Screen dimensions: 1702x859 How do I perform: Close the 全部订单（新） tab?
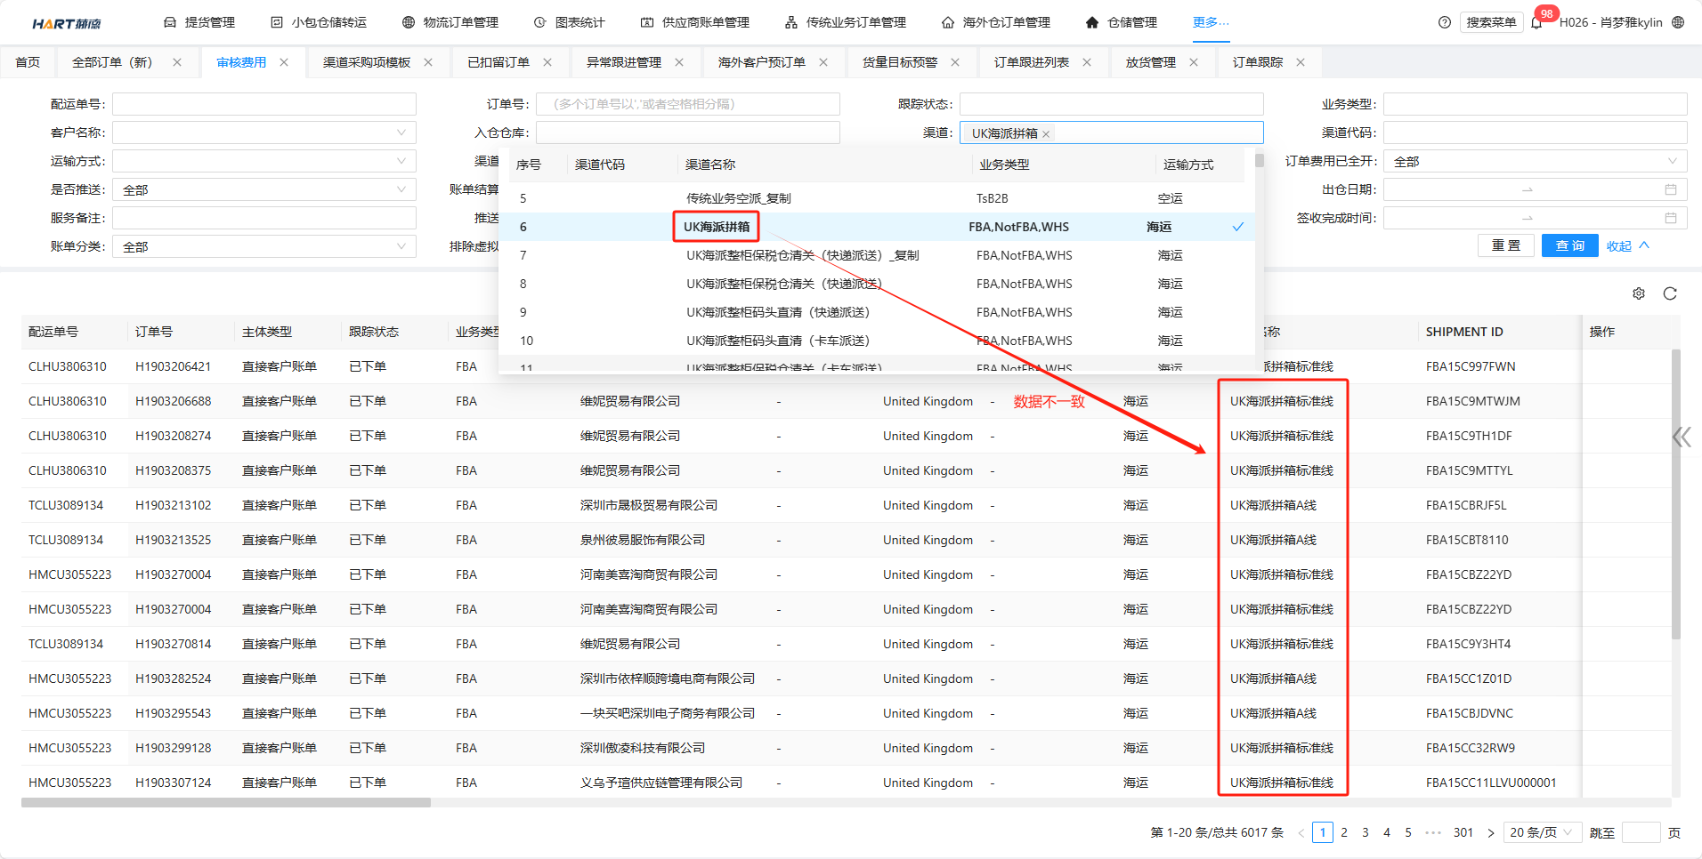[x=177, y=62]
